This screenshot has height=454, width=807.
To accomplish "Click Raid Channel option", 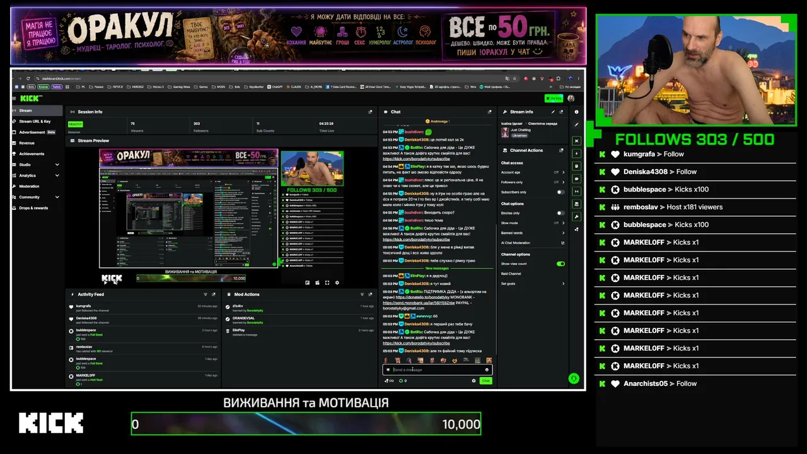I will tap(511, 274).
